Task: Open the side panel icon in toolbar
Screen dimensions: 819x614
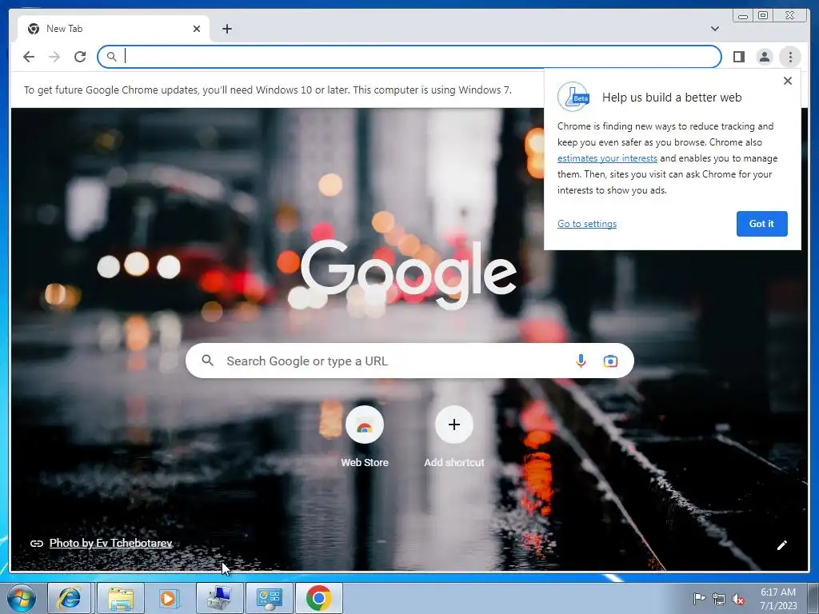Action: [x=738, y=57]
